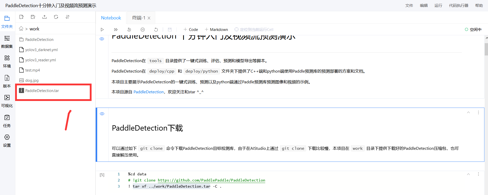
Task: Open the 可视化 sidebar panel
Action: pos(7,101)
